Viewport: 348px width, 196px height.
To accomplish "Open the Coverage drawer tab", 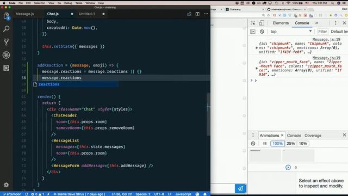I will click(x=313, y=136).
